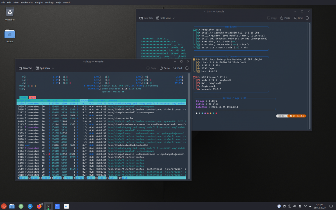Open the Plugins menu
The height and width of the screenshot is (210, 336).
tap(39, 2)
